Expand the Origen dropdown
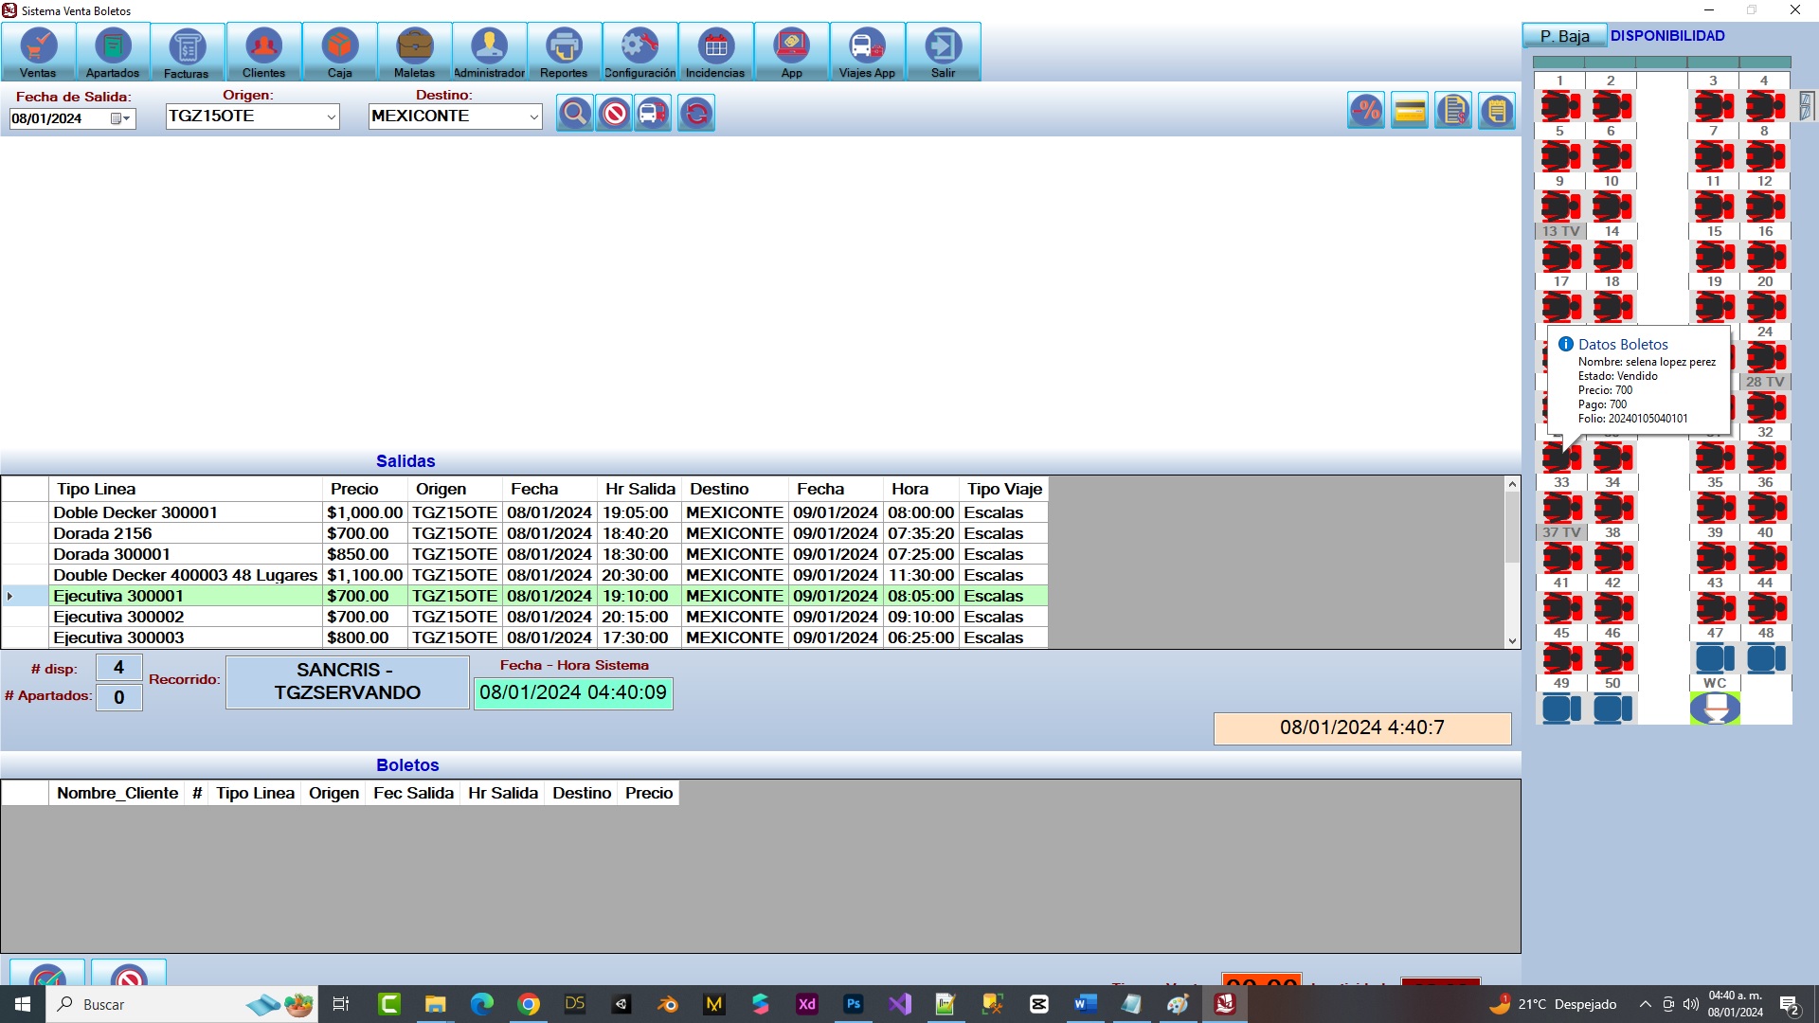Screen dimensions: 1819x1023 click(331, 117)
